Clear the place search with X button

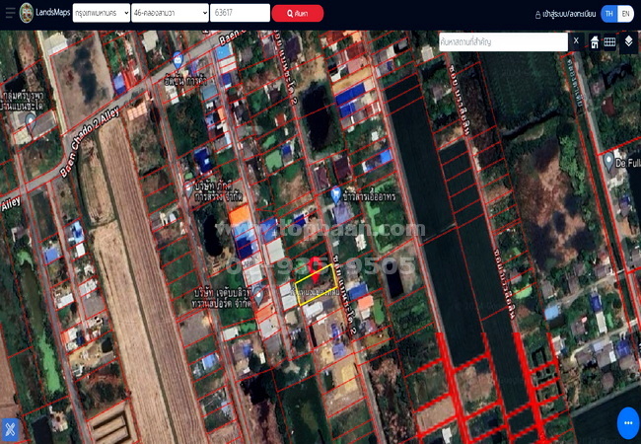[576, 41]
